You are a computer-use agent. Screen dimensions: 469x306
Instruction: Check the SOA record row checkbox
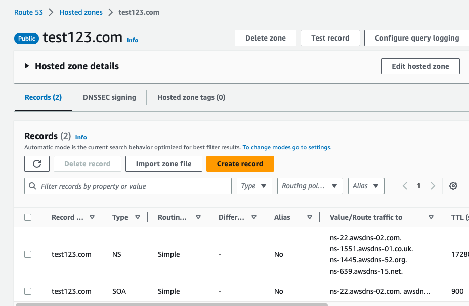tap(28, 291)
